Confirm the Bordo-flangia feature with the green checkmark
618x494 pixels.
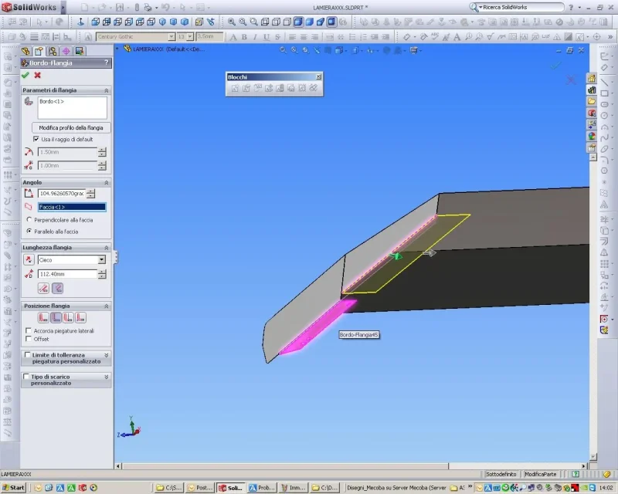click(x=25, y=75)
